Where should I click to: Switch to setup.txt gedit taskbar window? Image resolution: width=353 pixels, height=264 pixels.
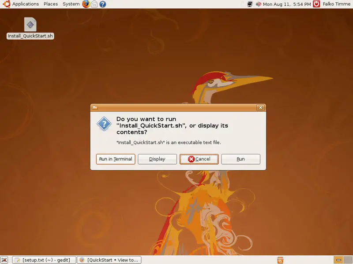(x=44, y=260)
